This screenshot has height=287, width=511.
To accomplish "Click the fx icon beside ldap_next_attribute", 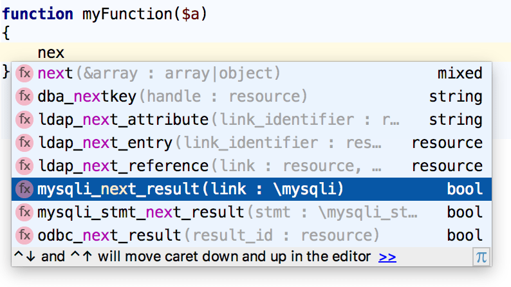I will click(24, 120).
